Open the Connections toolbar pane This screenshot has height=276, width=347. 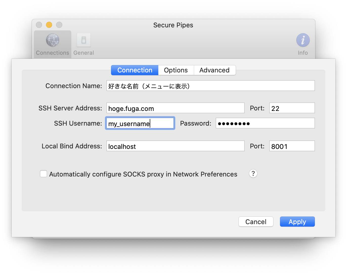tap(53, 44)
